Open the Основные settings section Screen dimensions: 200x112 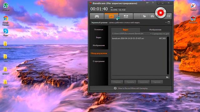[x=99, y=30]
